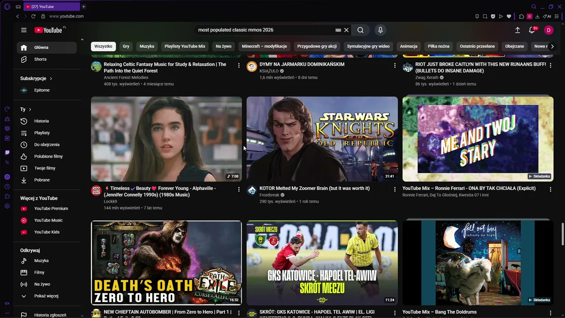Select the Gry filter chip

tap(126, 46)
